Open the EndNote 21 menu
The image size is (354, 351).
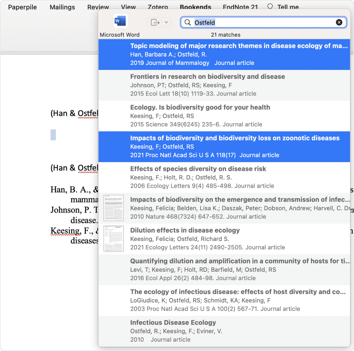click(x=240, y=7)
